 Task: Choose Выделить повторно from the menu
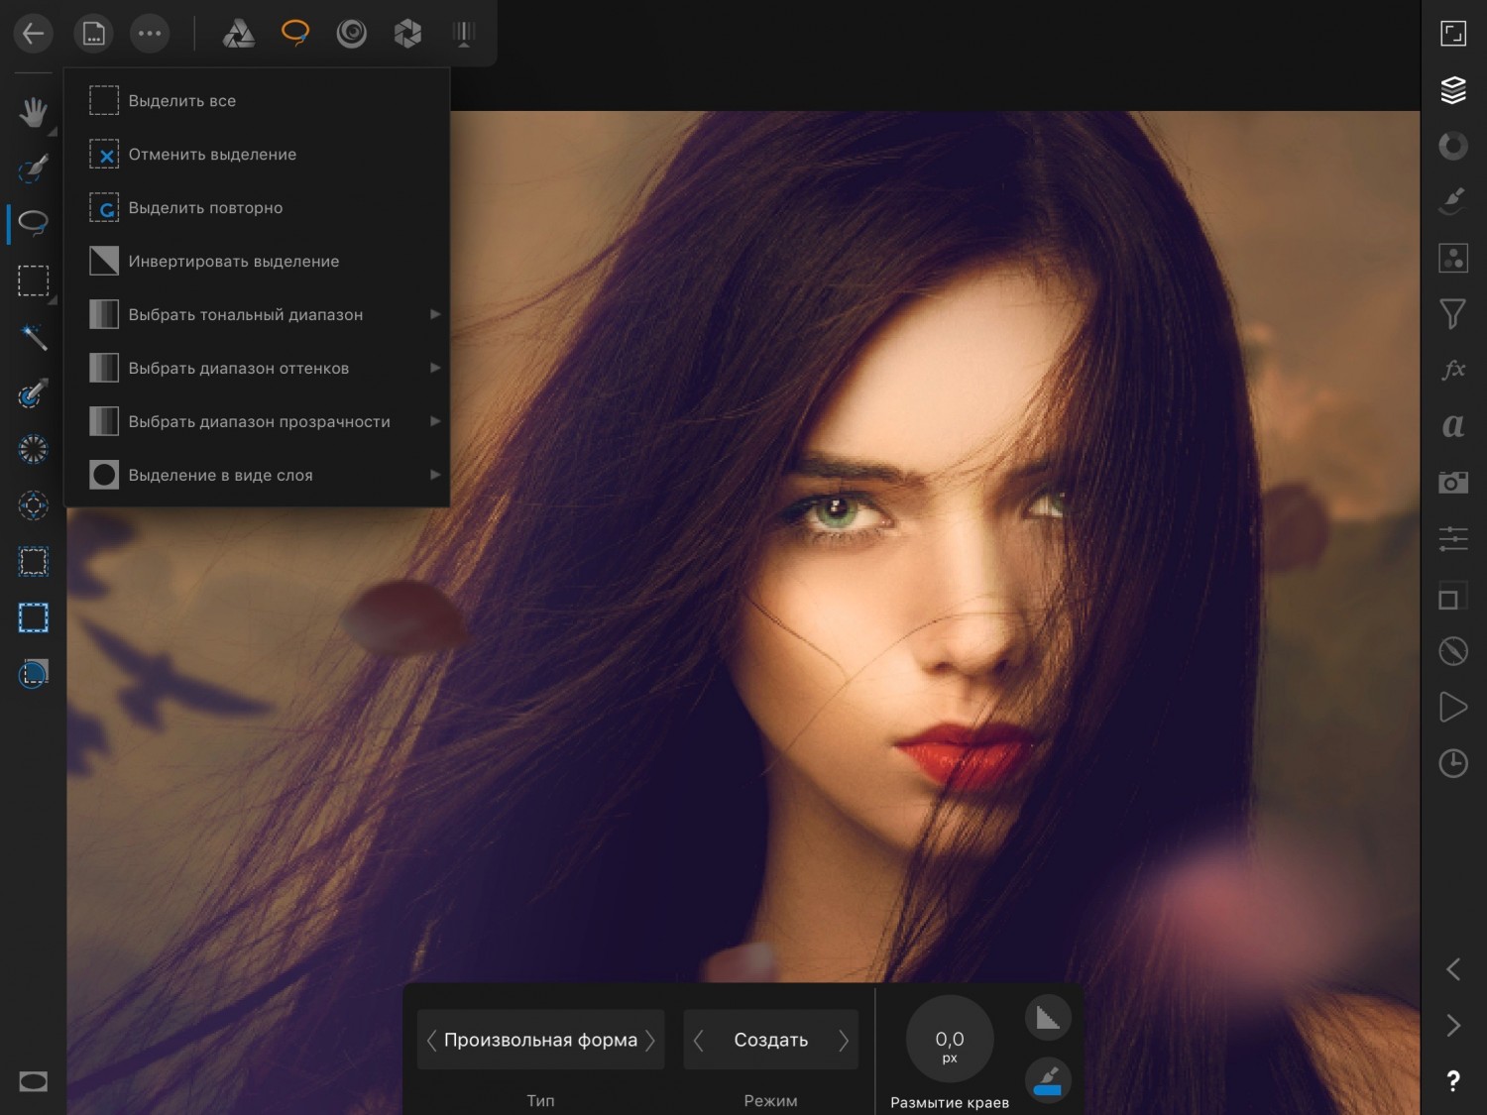pyautogui.click(x=257, y=208)
